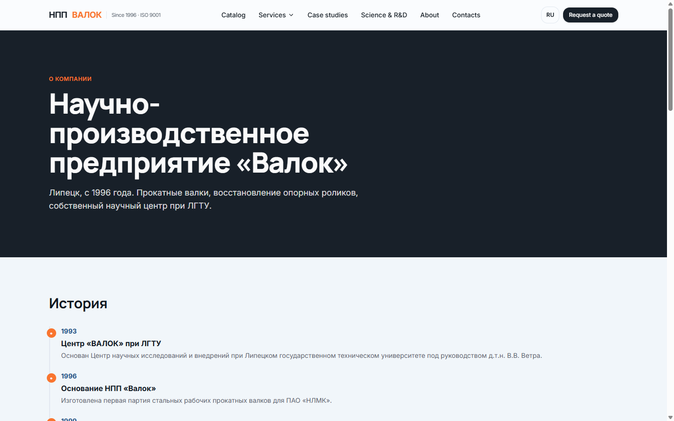Click the heading Основание НПП «Валок»
This screenshot has width=674, height=421.
click(x=109, y=388)
